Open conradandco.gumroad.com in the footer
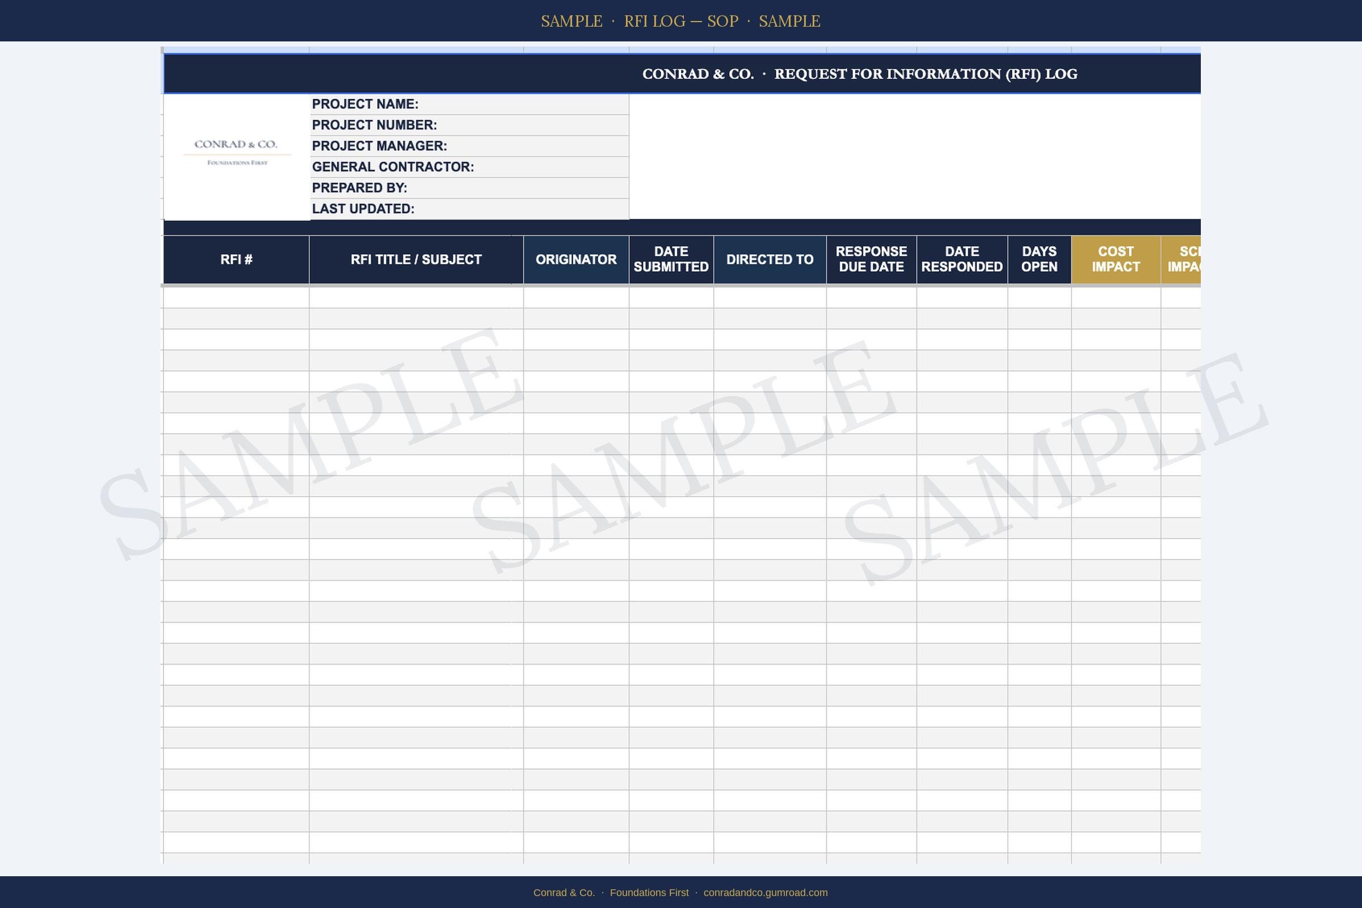Image resolution: width=1362 pixels, height=908 pixels. coord(766,892)
